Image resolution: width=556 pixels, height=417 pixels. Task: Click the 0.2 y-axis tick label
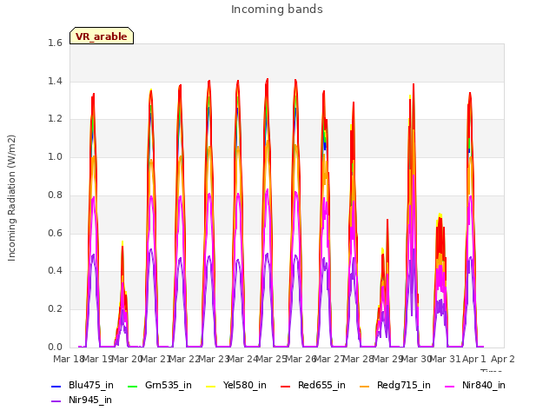[x=55, y=309]
